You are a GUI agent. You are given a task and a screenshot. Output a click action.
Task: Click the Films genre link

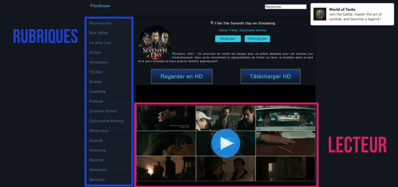234,30
